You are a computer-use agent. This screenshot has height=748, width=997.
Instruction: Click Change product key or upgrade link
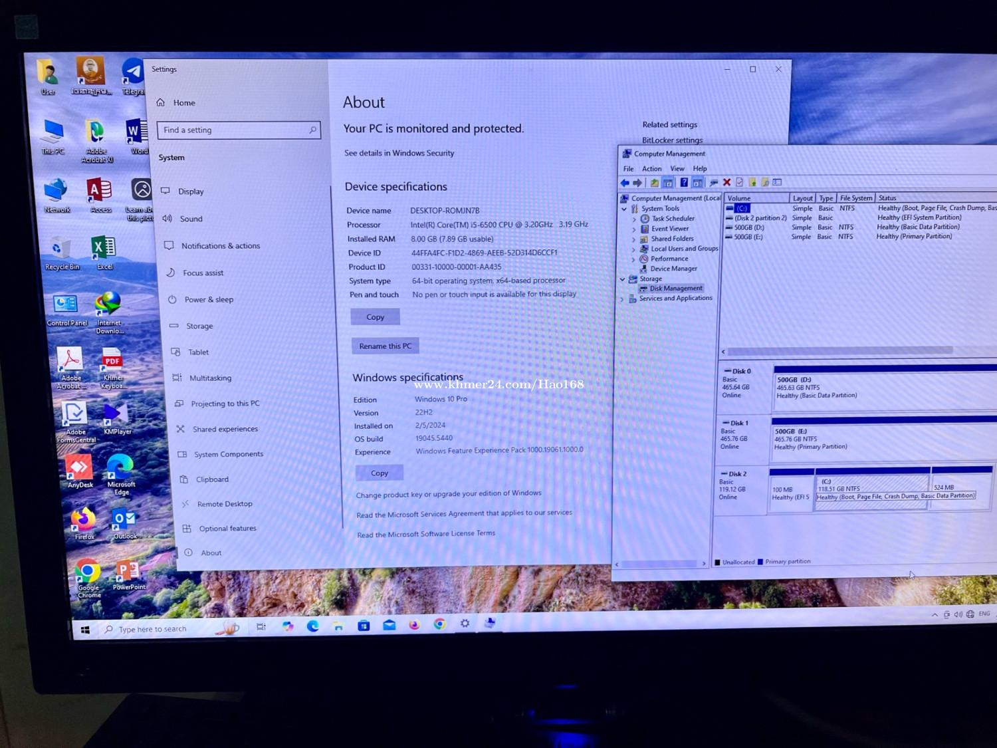click(x=449, y=494)
